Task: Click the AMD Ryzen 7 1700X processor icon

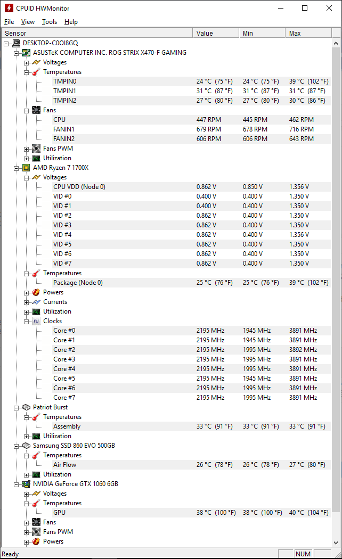Action: pyautogui.click(x=26, y=168)
